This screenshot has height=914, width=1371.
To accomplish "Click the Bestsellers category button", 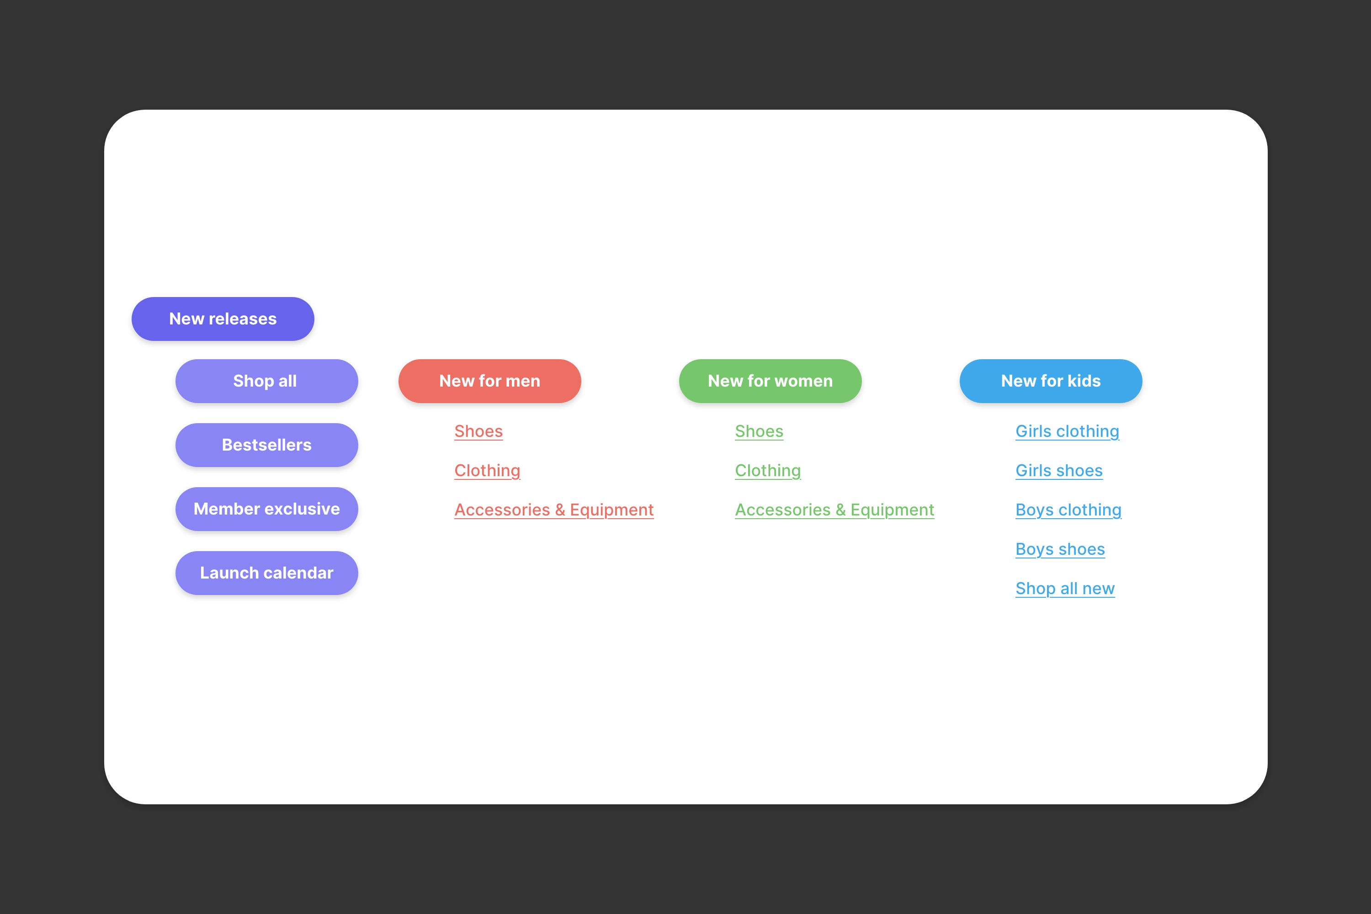I will (x=266, y=445).
